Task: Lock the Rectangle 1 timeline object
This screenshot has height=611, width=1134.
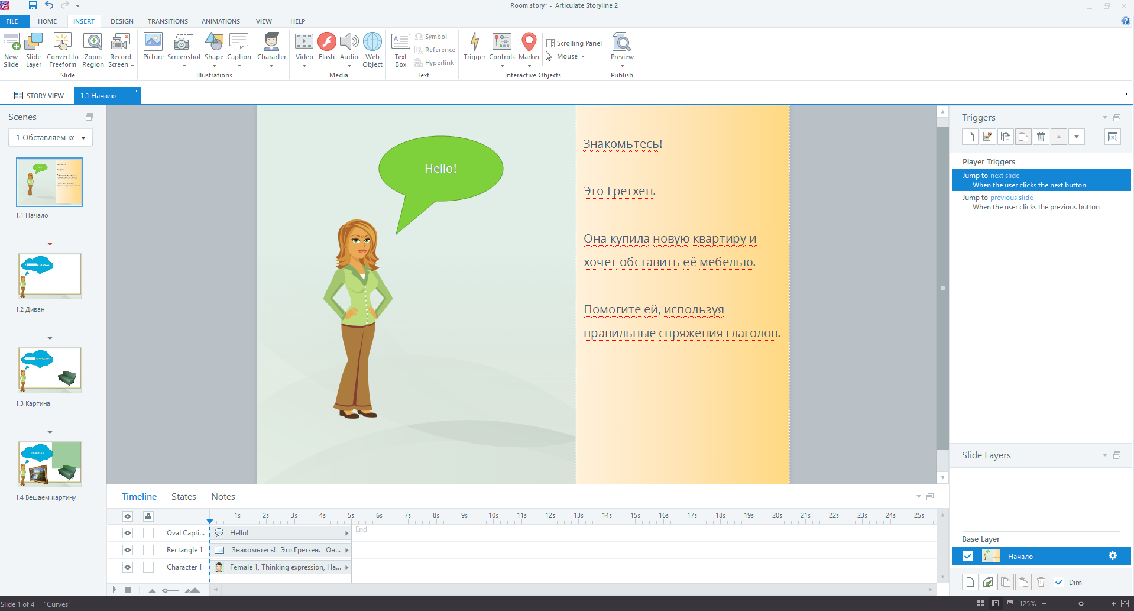Action: 148,550
